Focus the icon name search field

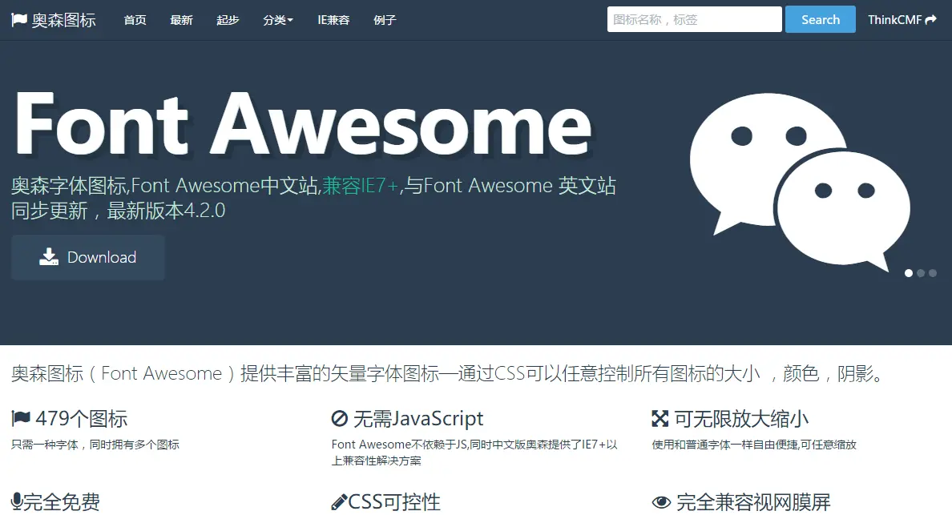pos(695,19)
